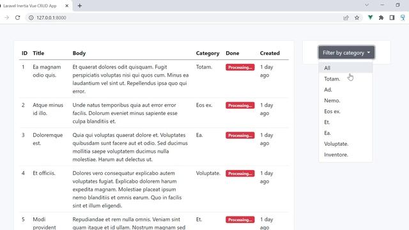Click the 'Totam.' category cell in row 1
This screenshot has height=230, width=409.
click(204, 67)
